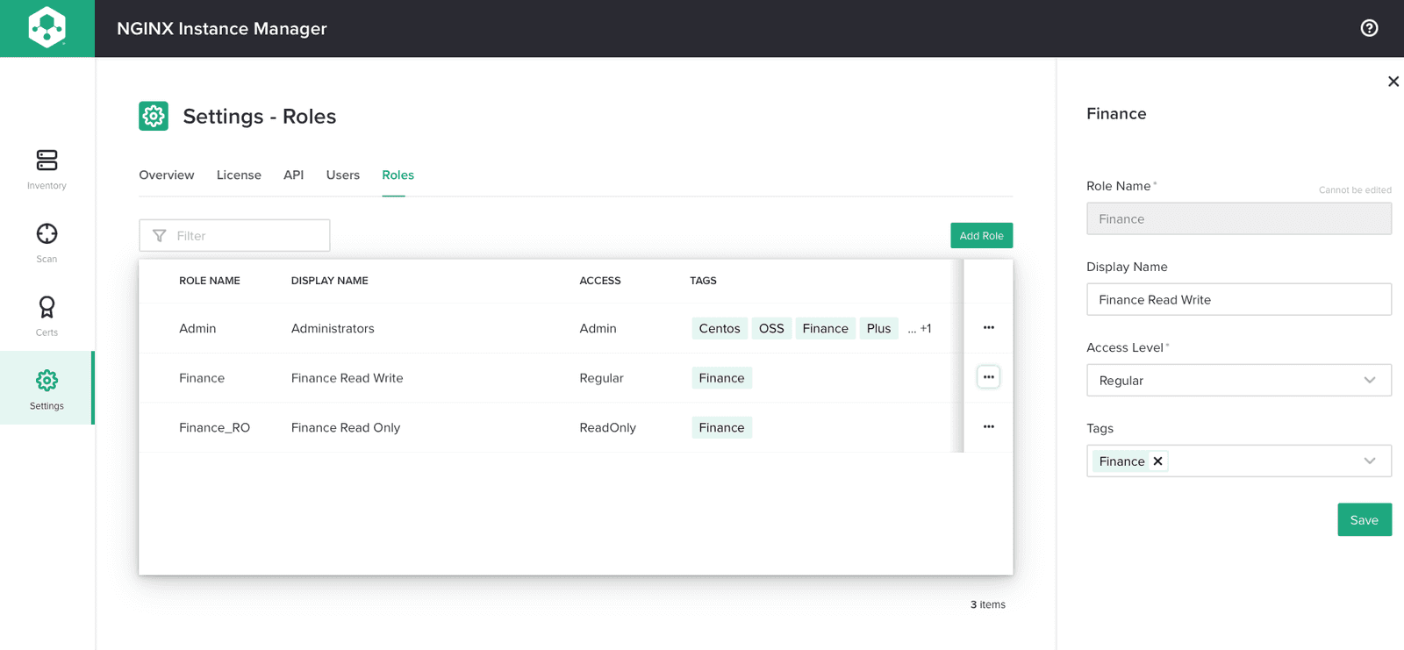Open the Inventory sidebar icon
This screenshot has height=650, width=1404.
(47, 161)
